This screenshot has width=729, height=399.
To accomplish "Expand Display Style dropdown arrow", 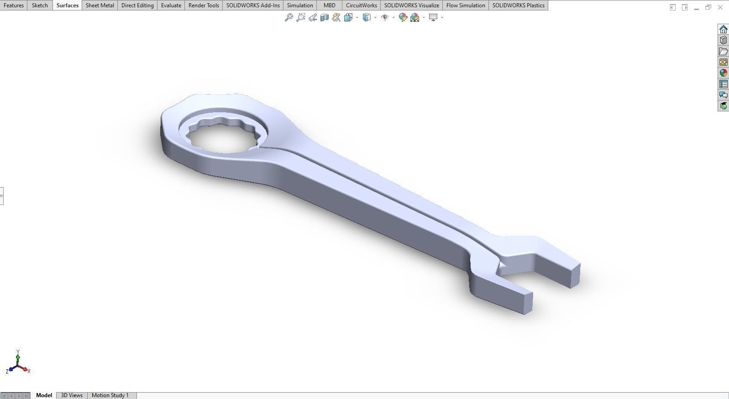I will click(x=375, y=17).
